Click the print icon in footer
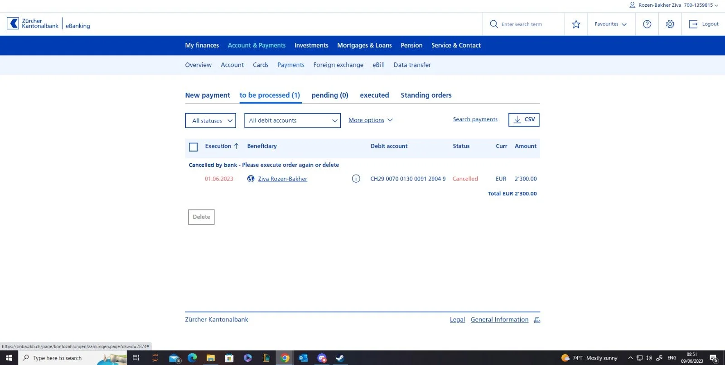725x365 pixels. (x=537, y=320)
